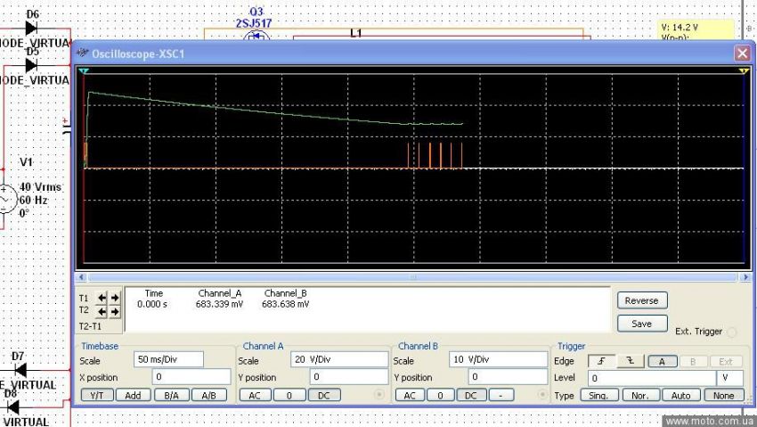Viewport: 757px width, 427px height.
Task: Click Channel A terminal radio indicator
Action: [x=379, y=395]
